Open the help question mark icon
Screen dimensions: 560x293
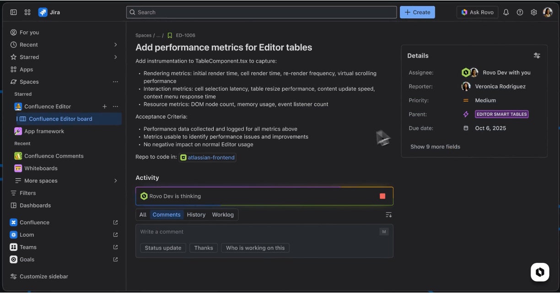point(520,12)
